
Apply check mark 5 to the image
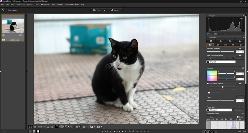[x=110, y=131]
